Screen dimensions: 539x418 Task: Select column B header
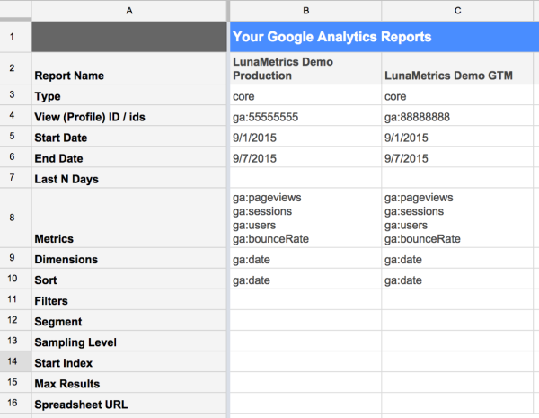click(x=305, y=11)
